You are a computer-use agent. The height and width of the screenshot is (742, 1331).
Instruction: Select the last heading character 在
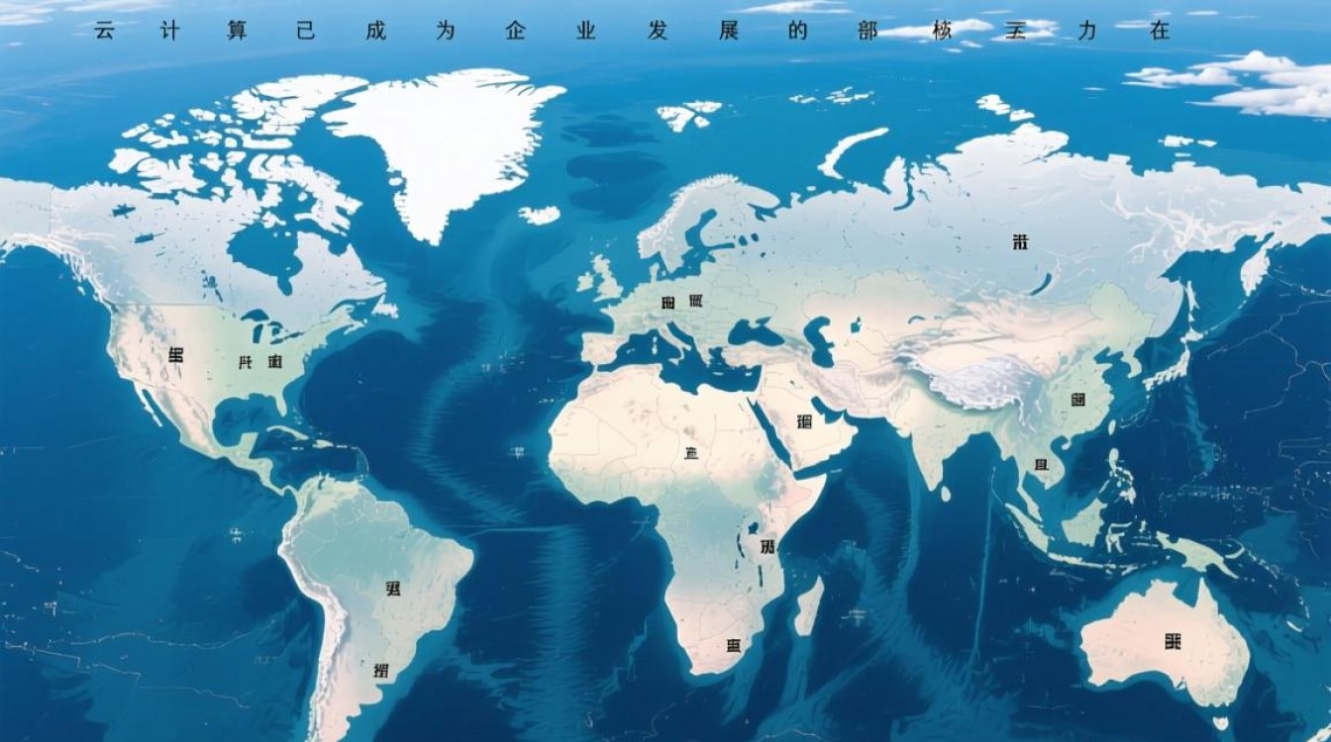1160,31
